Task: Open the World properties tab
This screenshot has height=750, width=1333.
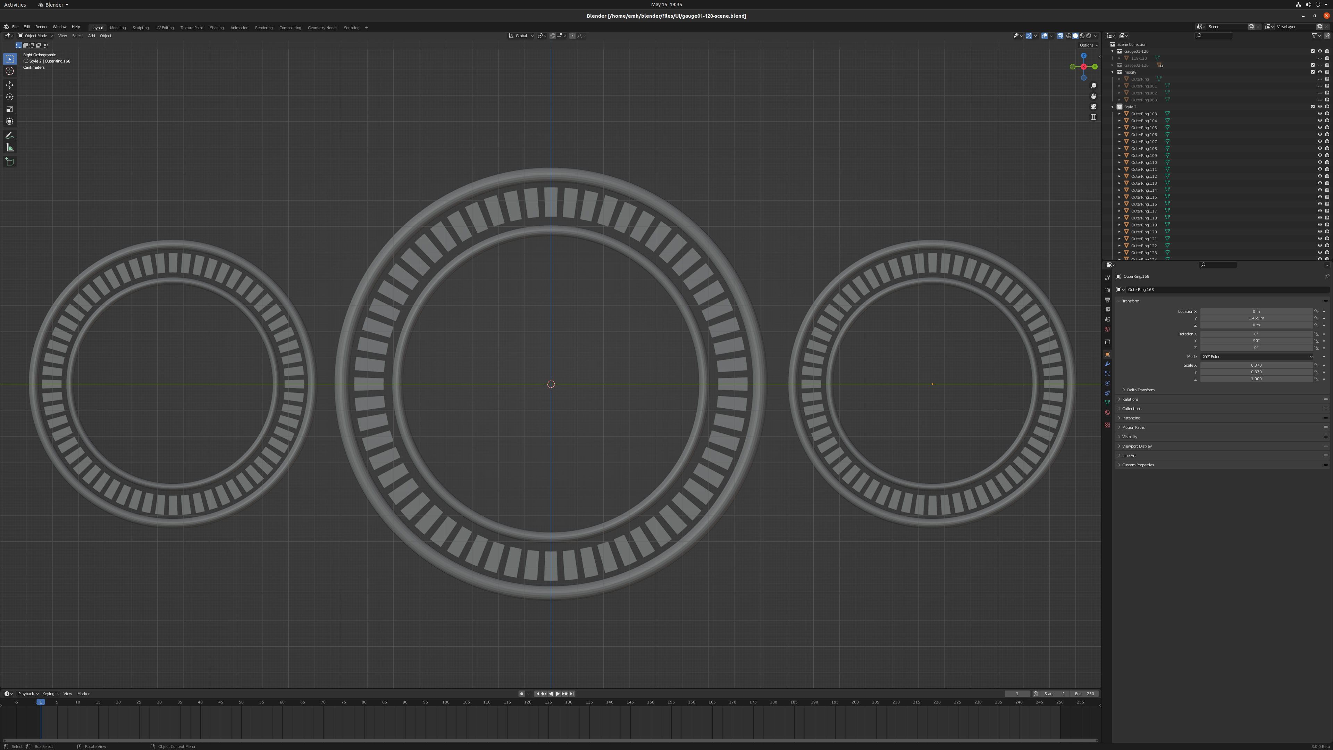Action: (1107, 329)
